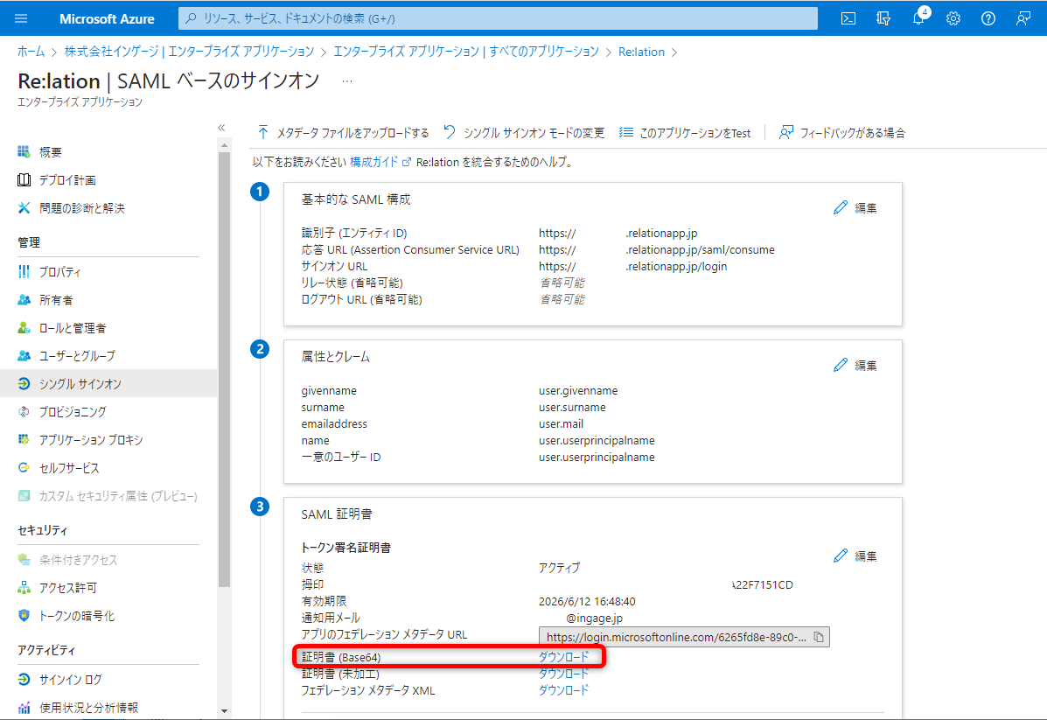
Task: Click フィードバックがある場合
Action: pos(842,133)
